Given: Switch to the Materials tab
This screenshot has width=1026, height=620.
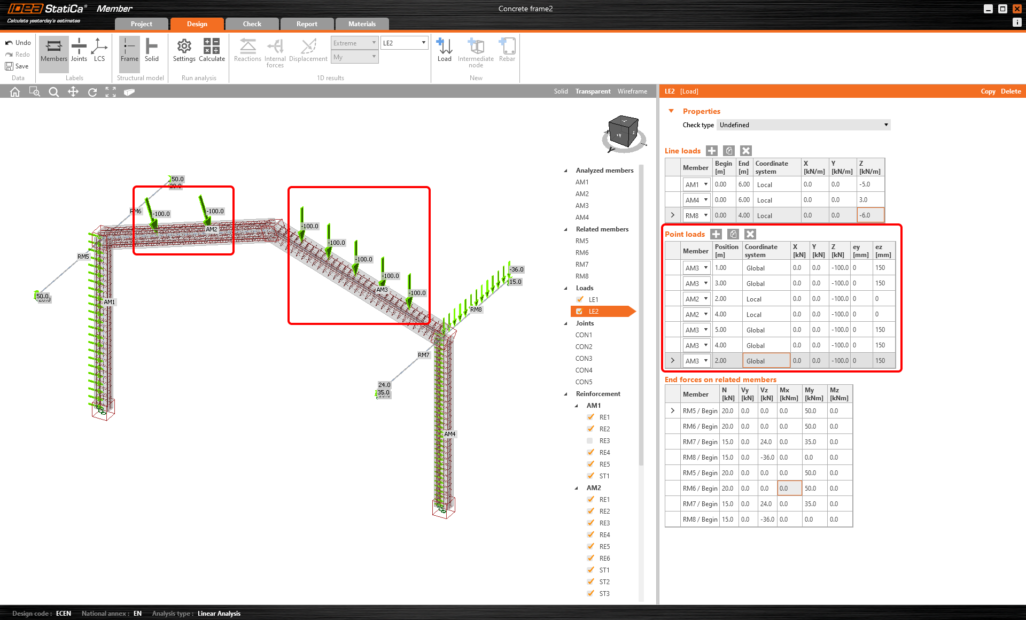Looking at the screenshot, I should [361, 24].
